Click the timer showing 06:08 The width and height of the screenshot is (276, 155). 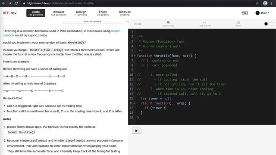(138, 24)
